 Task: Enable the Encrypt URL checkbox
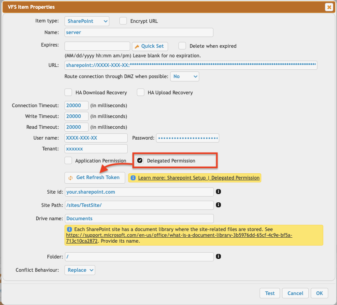tap(123, 21)
